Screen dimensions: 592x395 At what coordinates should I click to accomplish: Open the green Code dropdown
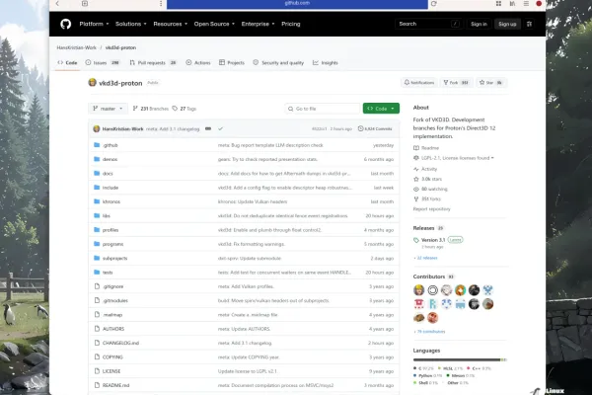click(x=381, y=109)
